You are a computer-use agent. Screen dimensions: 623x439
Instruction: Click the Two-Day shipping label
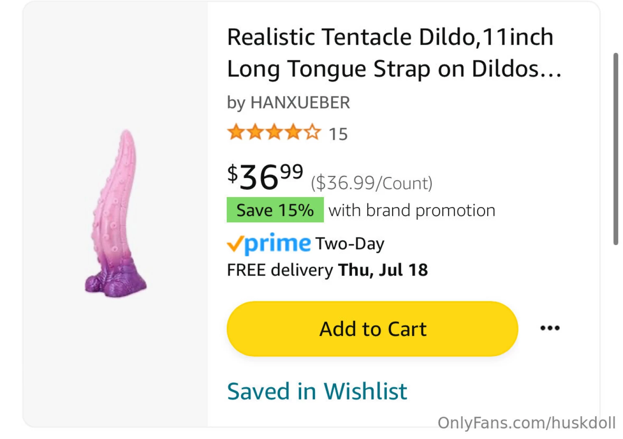click(349, 244)
